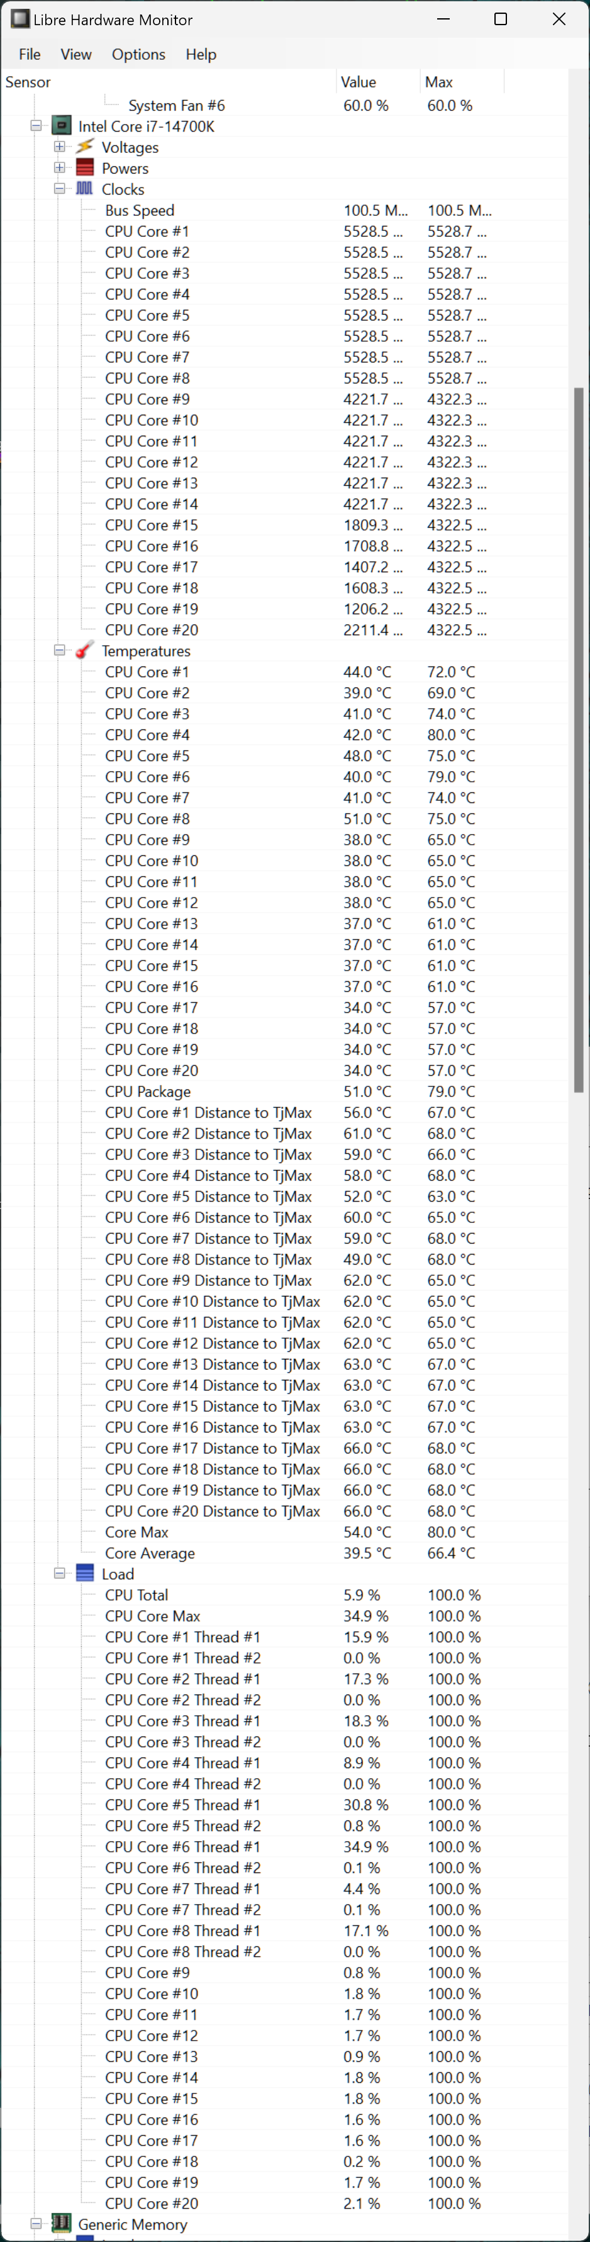Select the Core Average temperature row
Screen dimensions: 590x2242
[284, 1553]
